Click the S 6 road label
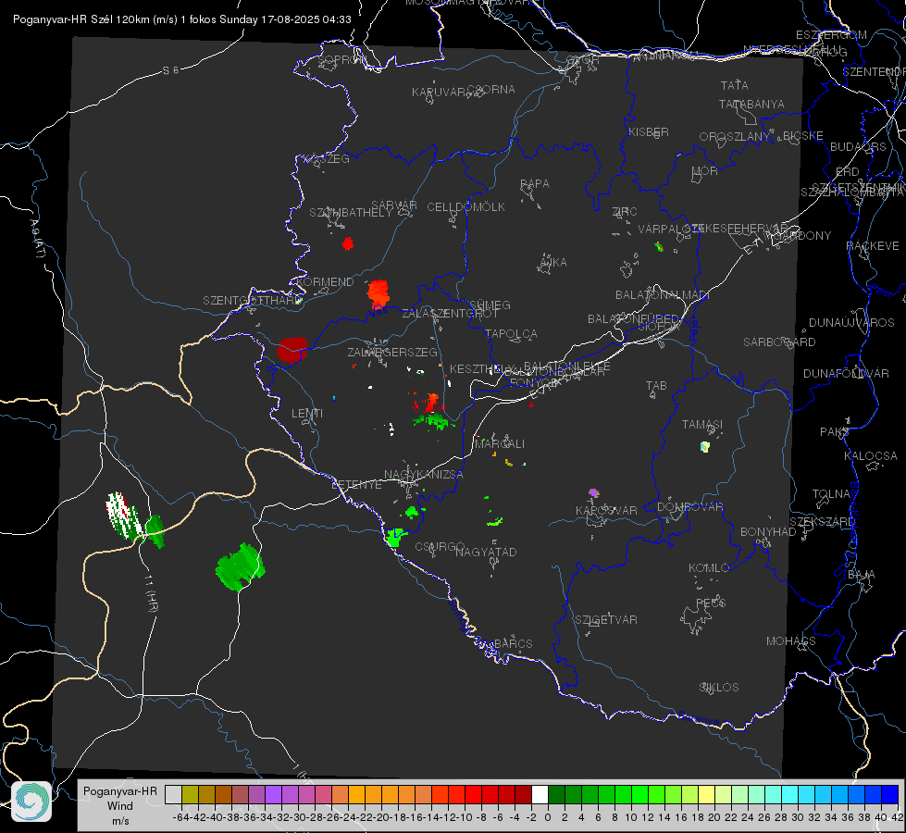The image size is (906, 833). click(x=170, y=70)
